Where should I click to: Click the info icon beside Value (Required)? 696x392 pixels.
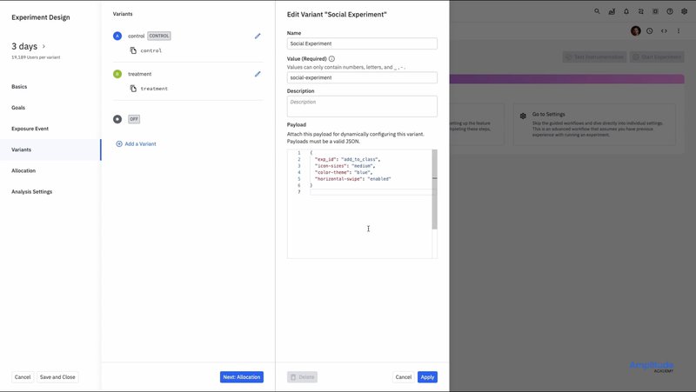pyautogui.click(x=331, y=59)
